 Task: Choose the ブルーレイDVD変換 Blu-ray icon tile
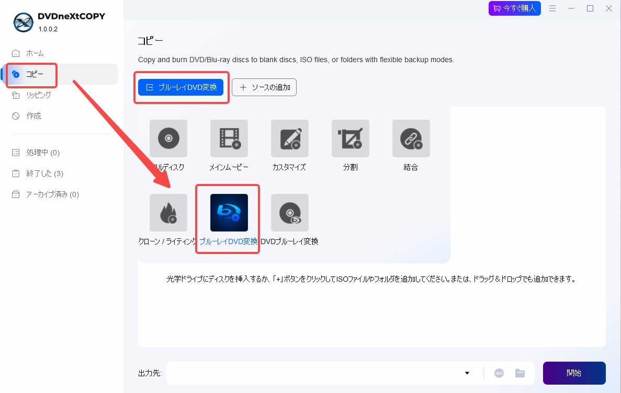[x=229, y=213]
